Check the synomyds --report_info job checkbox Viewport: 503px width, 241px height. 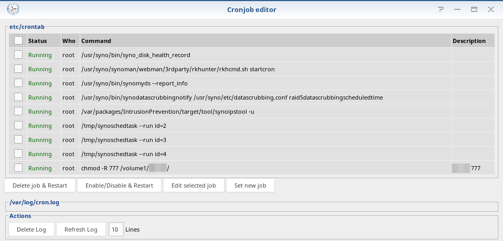(18, 83)
